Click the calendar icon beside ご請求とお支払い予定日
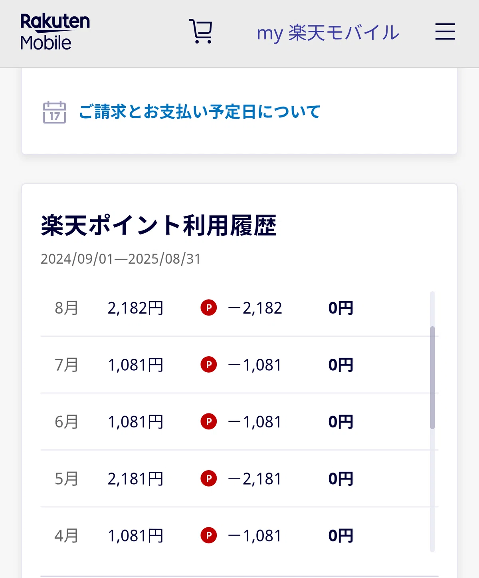 pyautogui.click(x=54, y=112)
